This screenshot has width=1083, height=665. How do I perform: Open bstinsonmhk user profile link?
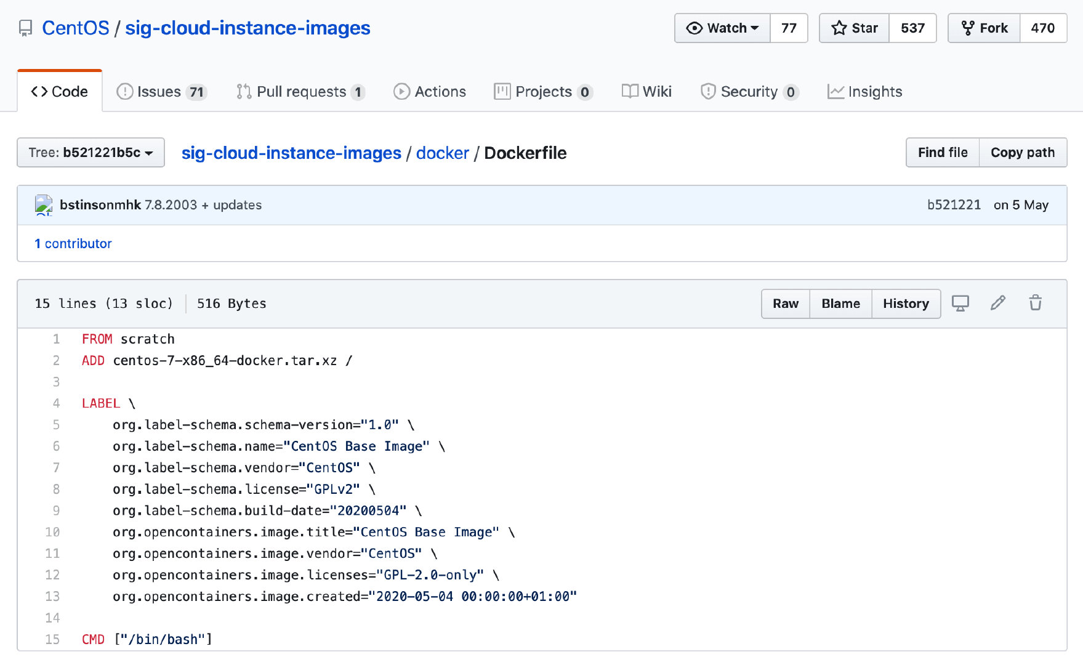(x=100, y=205)
